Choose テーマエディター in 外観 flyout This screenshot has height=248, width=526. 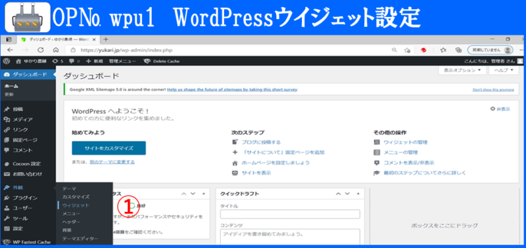80,239
